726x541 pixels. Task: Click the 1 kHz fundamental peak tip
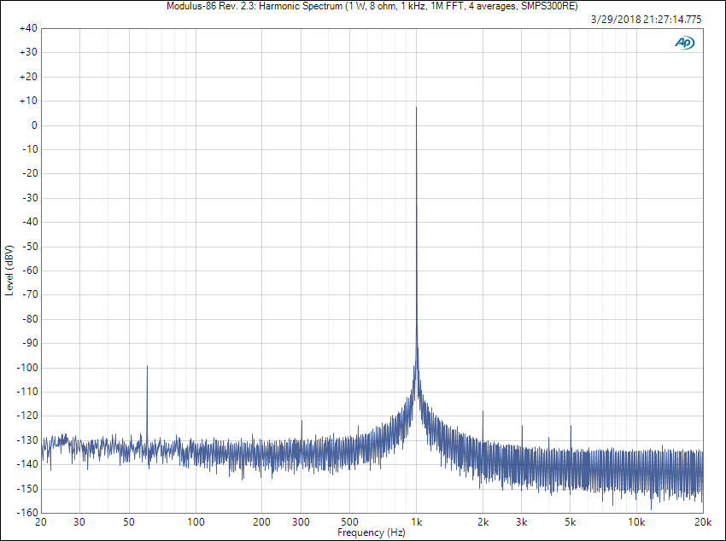(416, 108)
